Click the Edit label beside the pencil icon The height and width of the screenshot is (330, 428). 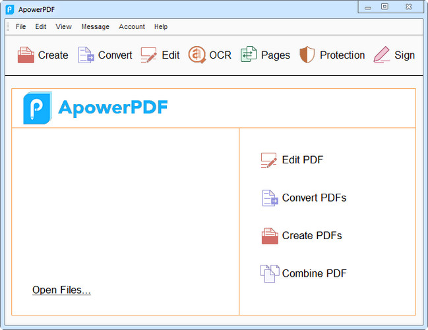pos(171,55)
